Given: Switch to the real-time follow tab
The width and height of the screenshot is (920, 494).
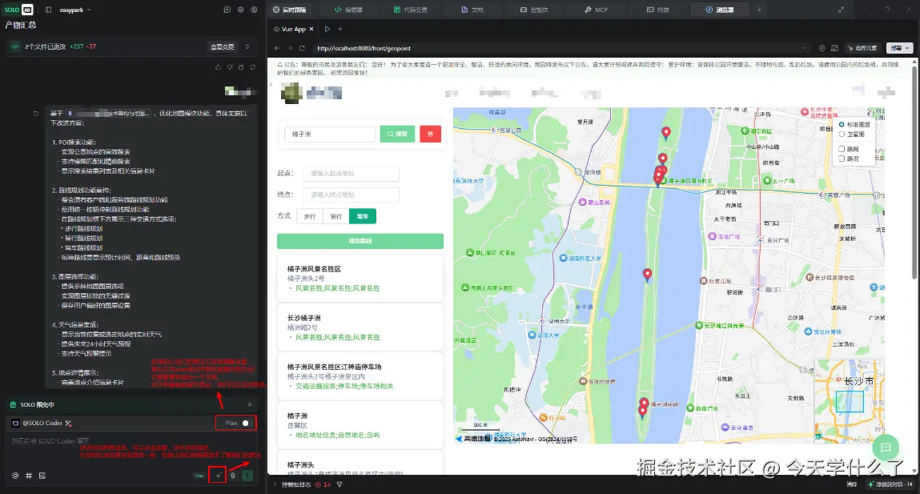Looking at the screenshot, I should (289, 10).
